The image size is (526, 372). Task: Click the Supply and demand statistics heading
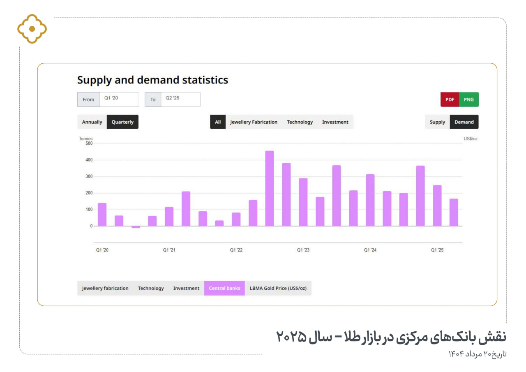pos(153,80)
